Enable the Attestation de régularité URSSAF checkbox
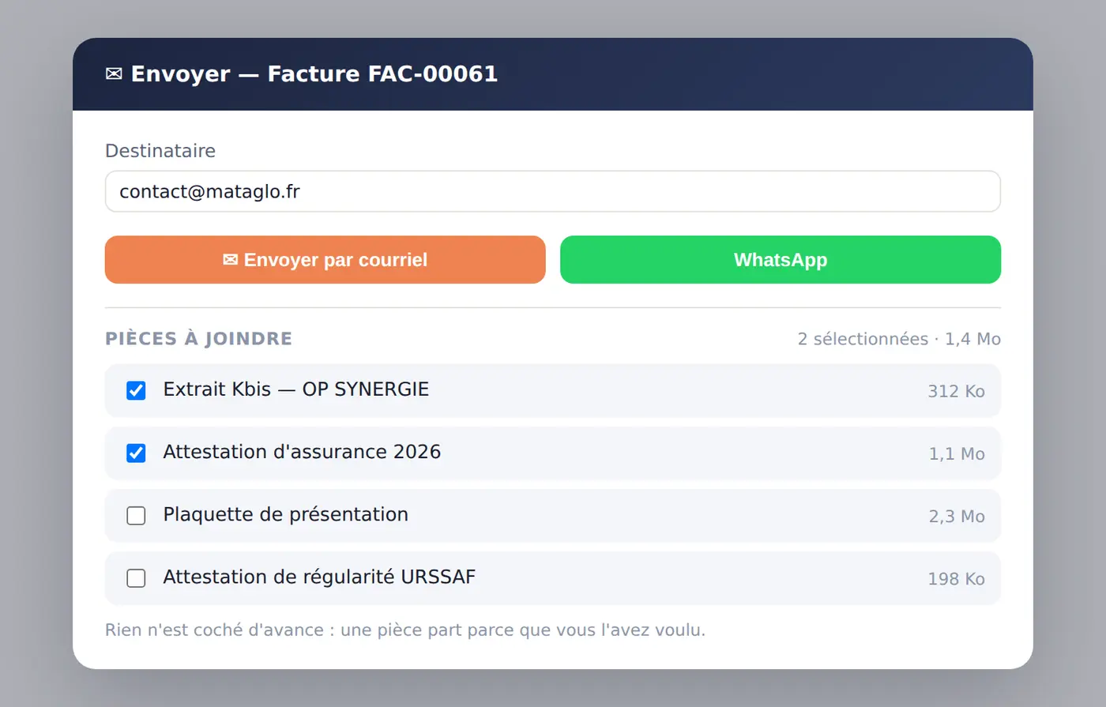Image resolution: width=1106 pixels, height=707 pixels. [136, 578]
